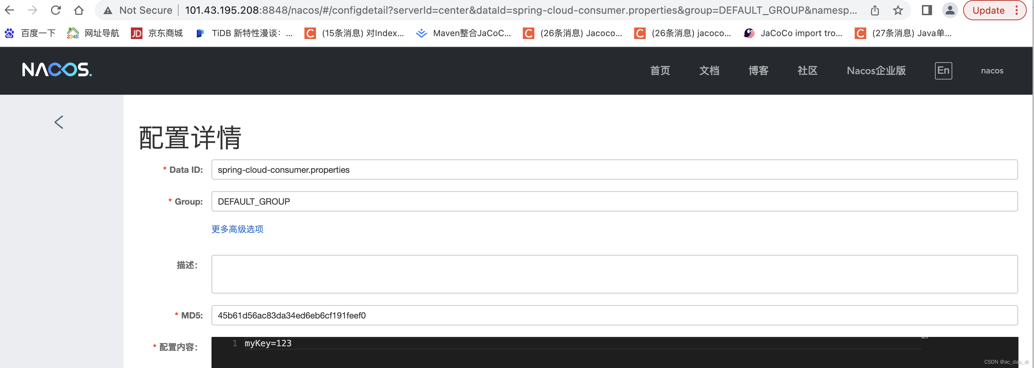Screen dimensions: 1034x368
Task: Click the browser forward arrow
Action: (x=33, y=10)
